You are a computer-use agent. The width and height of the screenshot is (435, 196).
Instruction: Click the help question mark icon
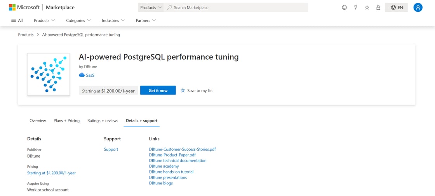tap(356, 7)
